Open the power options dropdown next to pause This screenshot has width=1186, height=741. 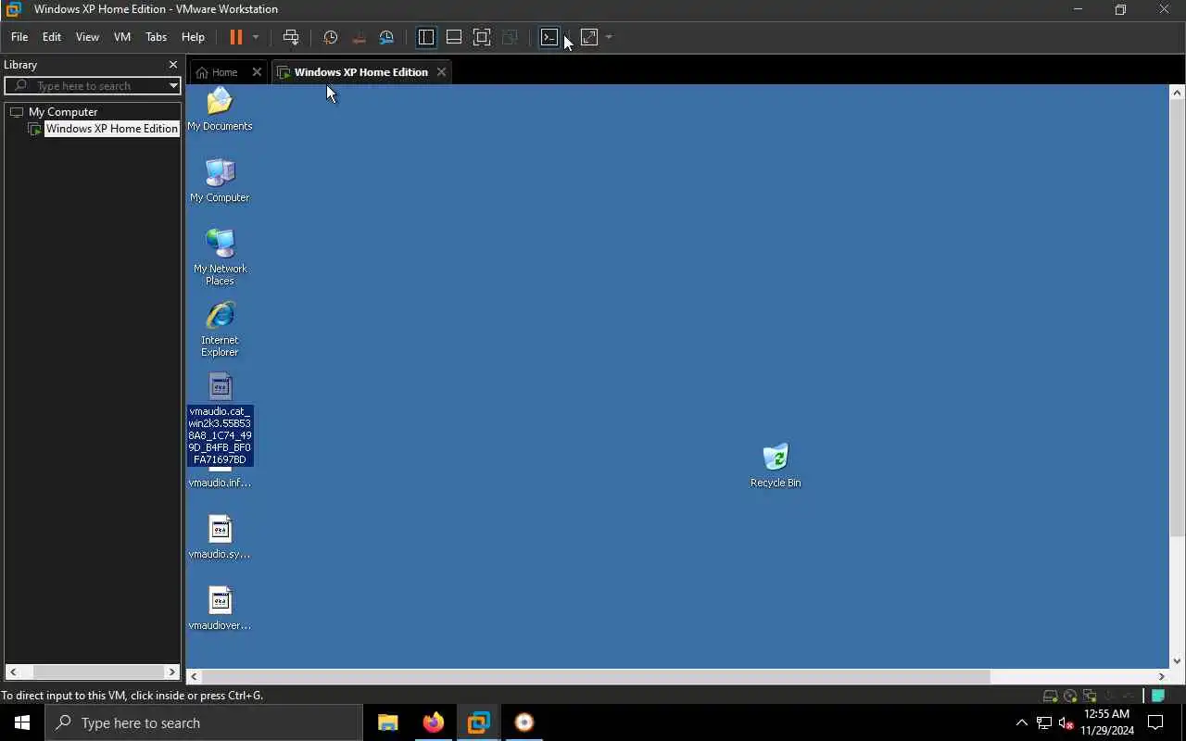coord(256,37)
